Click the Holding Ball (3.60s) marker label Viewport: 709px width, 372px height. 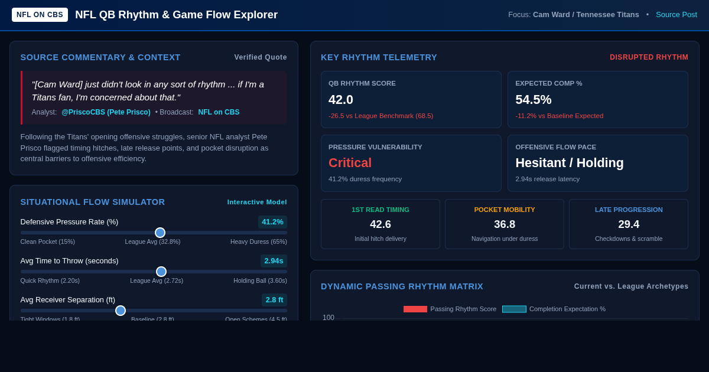[x=260, y=280]
